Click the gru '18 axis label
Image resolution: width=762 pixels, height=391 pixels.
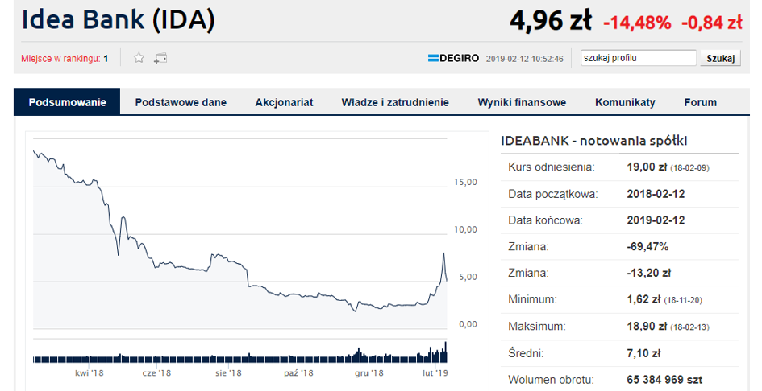(x=368, y=373)
